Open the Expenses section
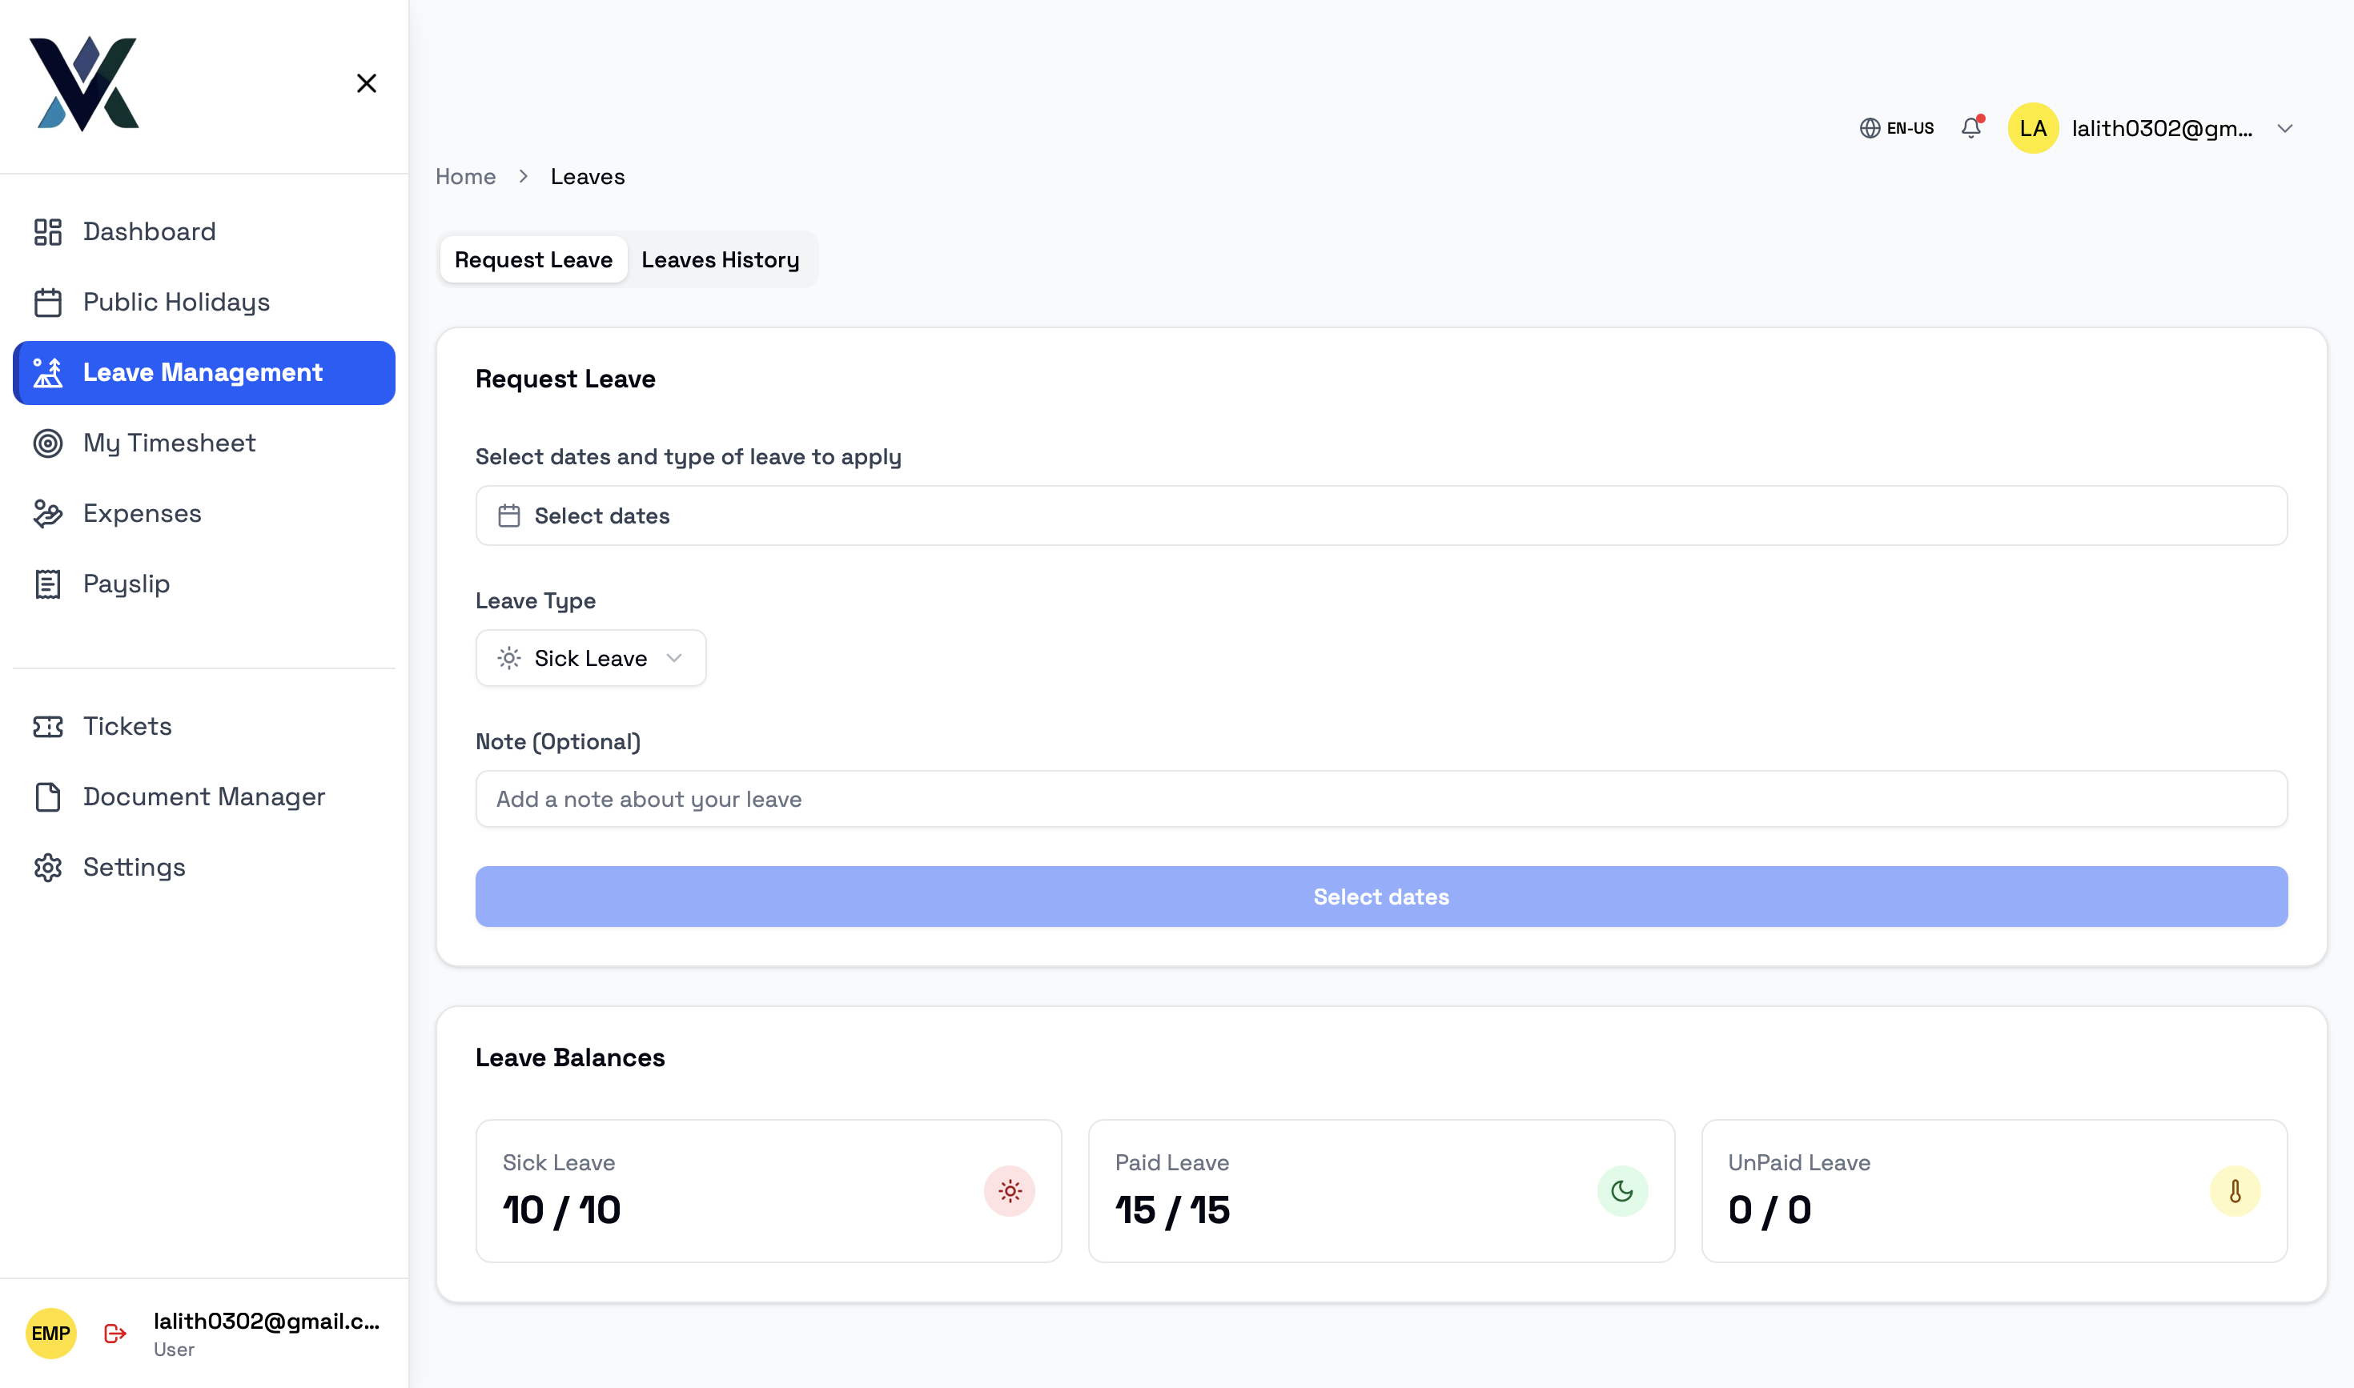The width and height of the screenshot is (2354, 1388). pos(141,512)
